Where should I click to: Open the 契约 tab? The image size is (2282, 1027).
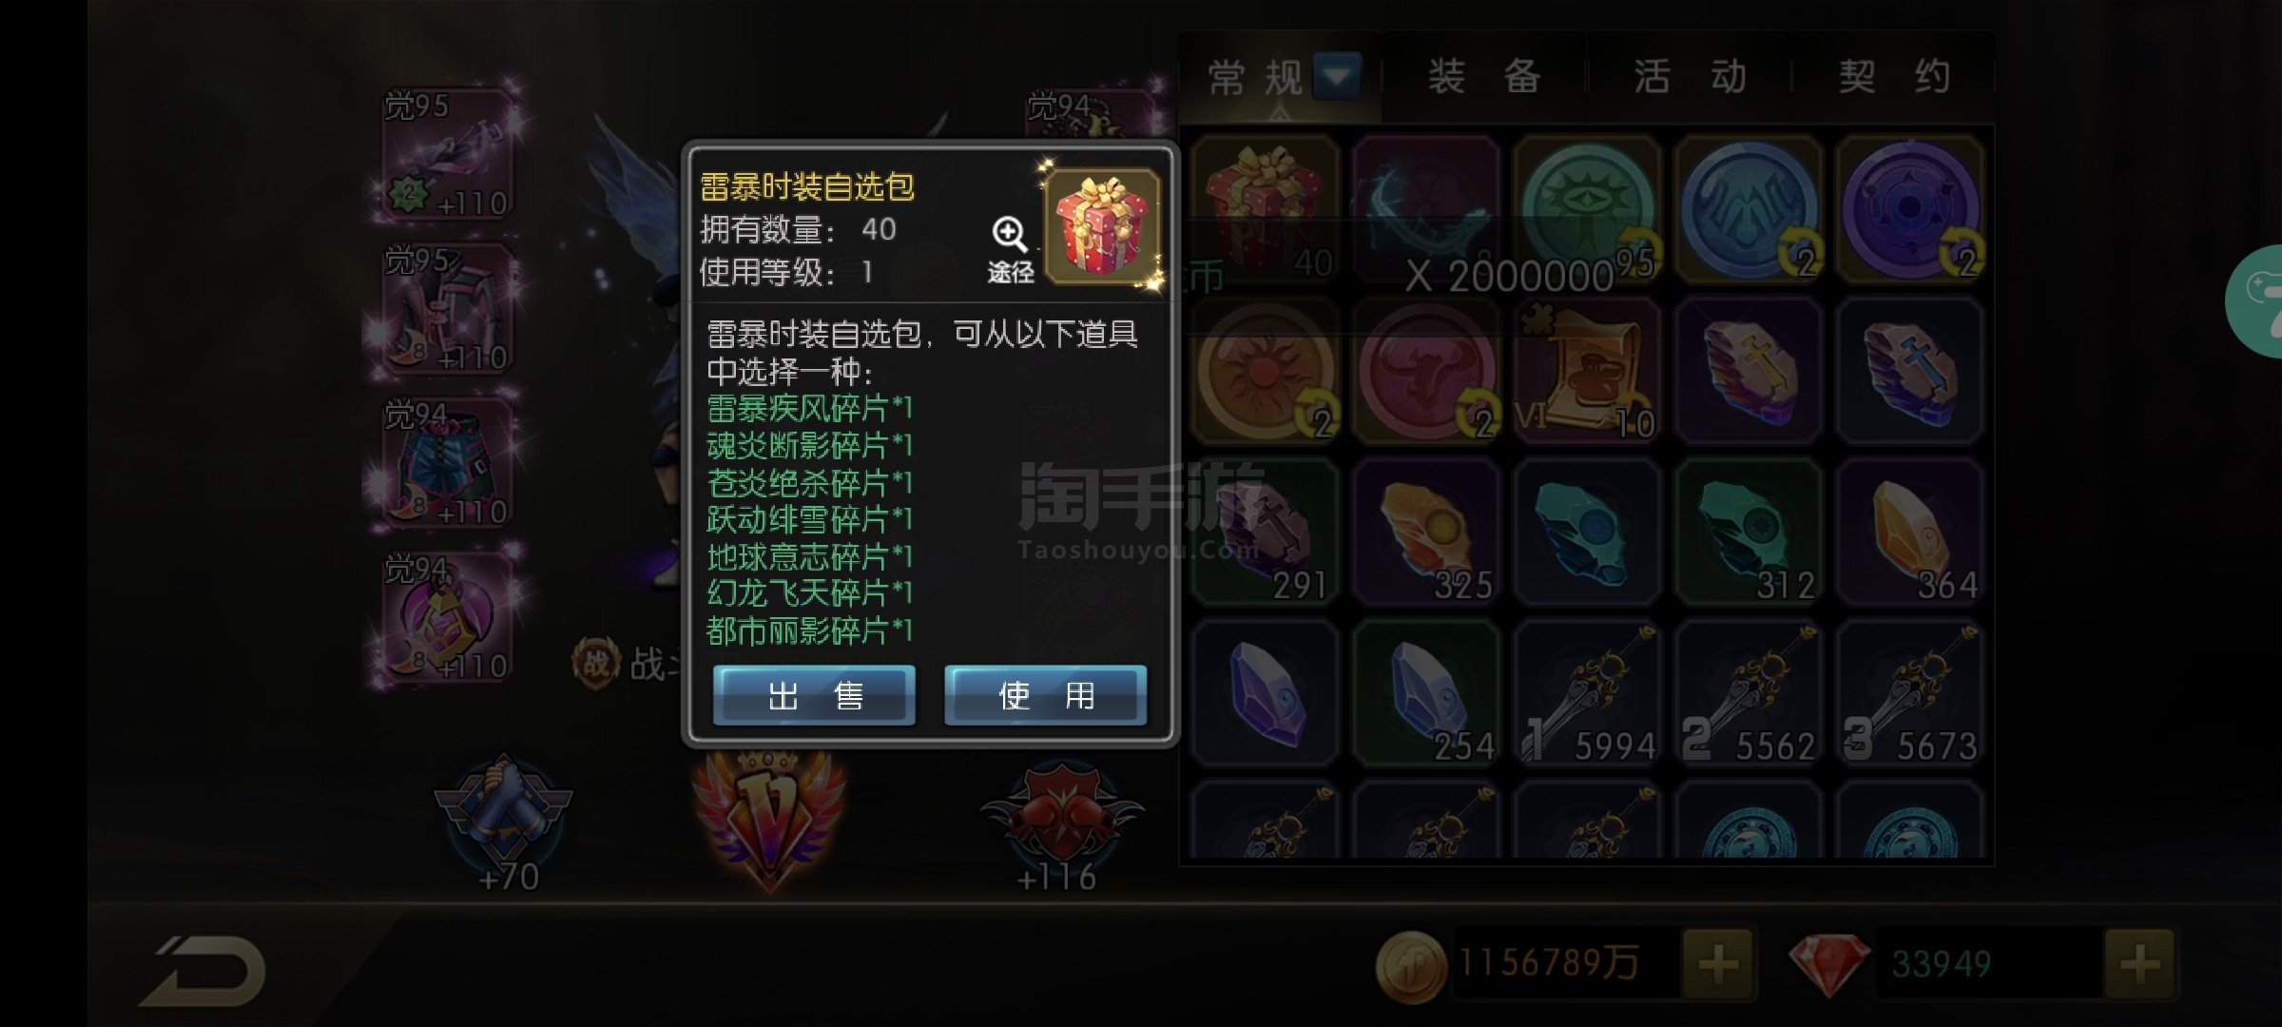pos(1895,76)
